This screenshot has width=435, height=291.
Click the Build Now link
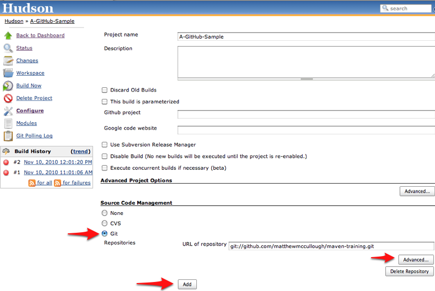29,86
